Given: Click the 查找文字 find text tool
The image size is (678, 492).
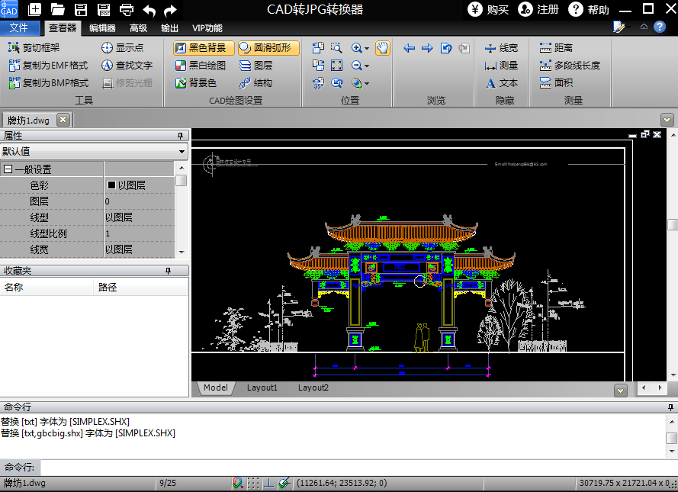Looking at the screenshot, I should tap(127, 65).
